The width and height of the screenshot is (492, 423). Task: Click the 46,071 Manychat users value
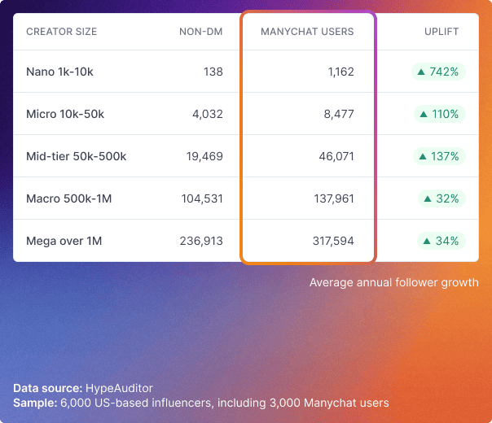click(336, 156)
